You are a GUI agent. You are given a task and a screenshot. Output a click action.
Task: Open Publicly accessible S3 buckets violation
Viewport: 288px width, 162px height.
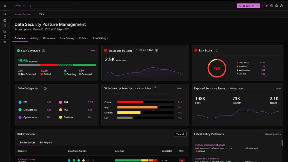pyautogui.click(x=210, y=145)
